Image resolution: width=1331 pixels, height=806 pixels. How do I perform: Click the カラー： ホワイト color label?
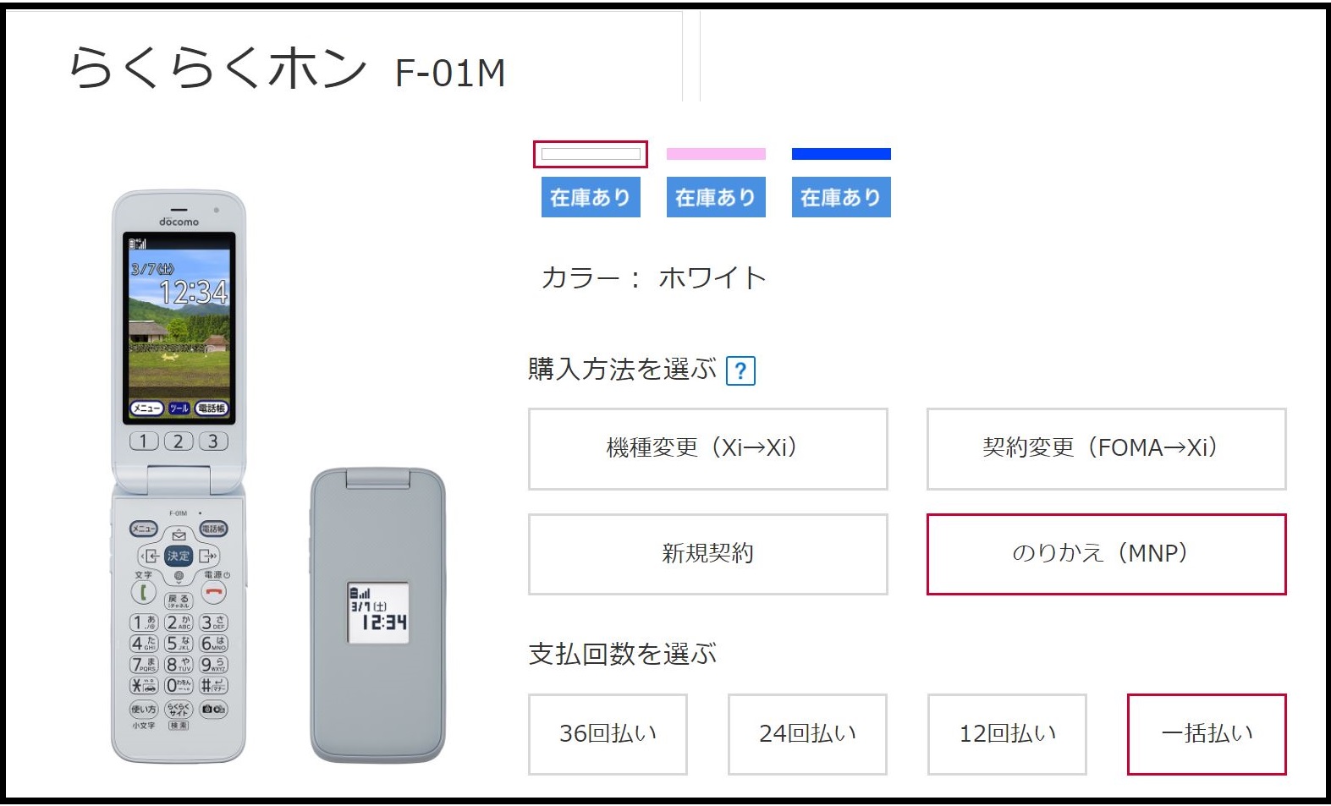pos(653,277)
